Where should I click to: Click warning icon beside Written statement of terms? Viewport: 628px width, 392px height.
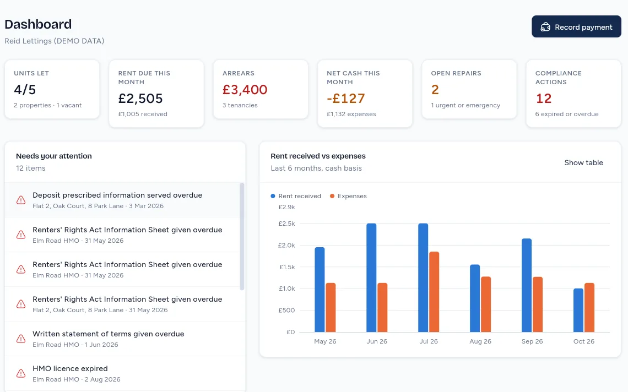click(21, 339)
